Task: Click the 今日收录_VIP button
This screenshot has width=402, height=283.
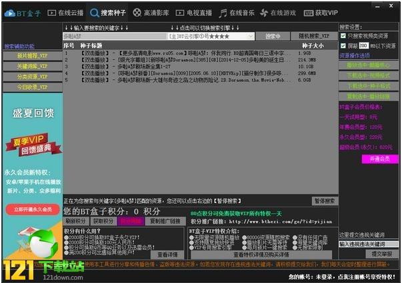Action: coord(32,87)
